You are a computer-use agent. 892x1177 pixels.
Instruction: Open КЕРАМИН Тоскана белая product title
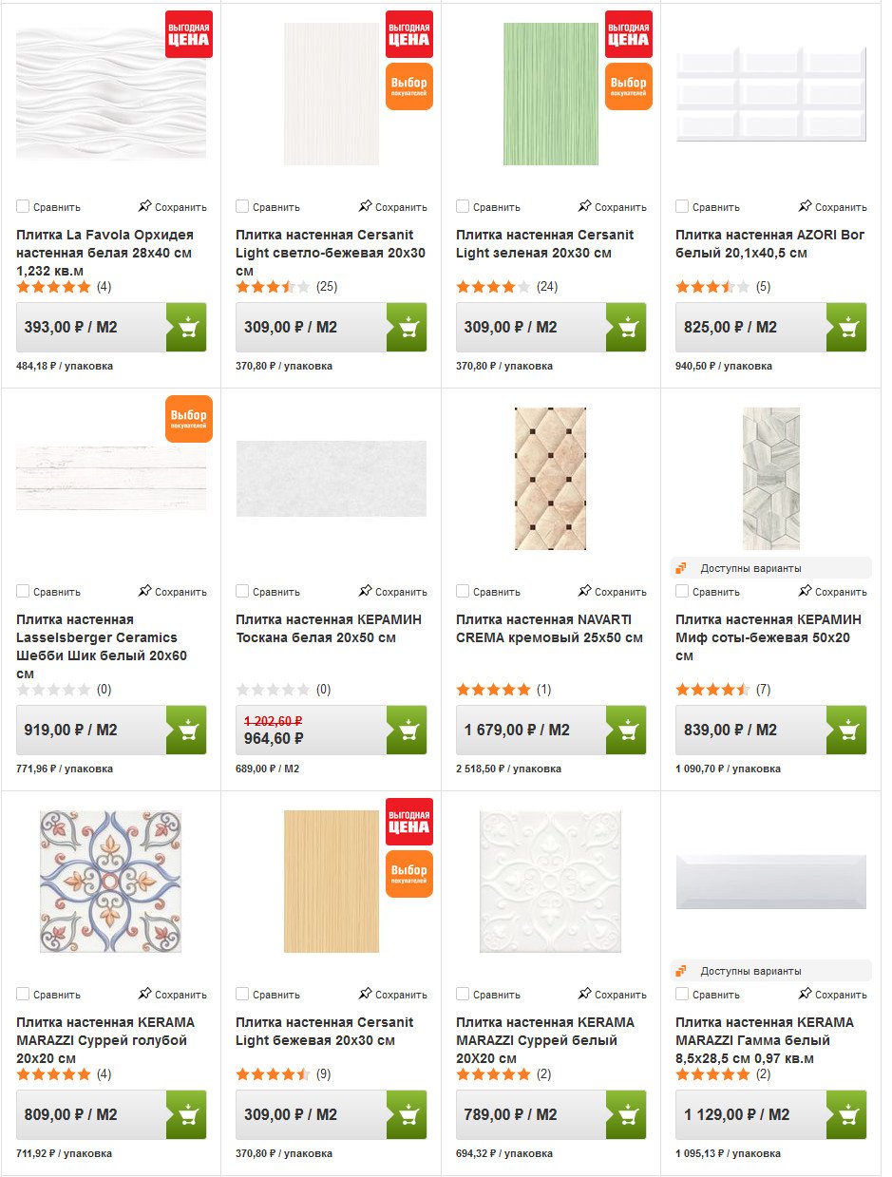coord(328,628)
